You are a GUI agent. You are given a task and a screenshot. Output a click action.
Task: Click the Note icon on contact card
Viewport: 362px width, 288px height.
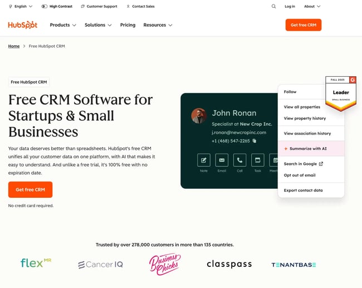click(x=204, y=160)
